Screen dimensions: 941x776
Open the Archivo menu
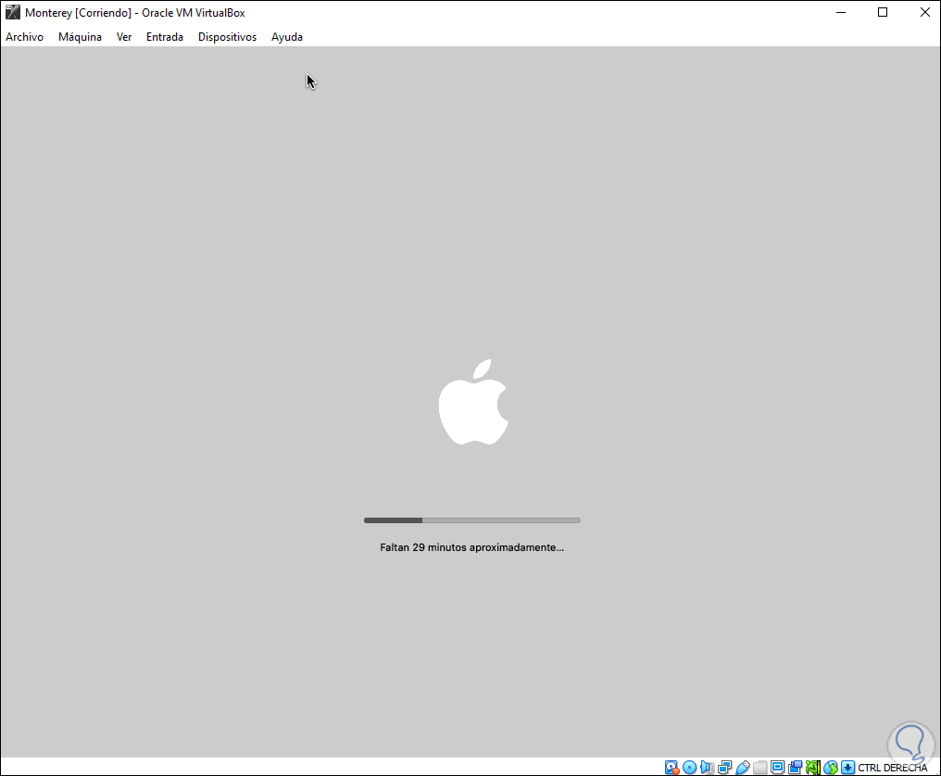coord(25,37)
